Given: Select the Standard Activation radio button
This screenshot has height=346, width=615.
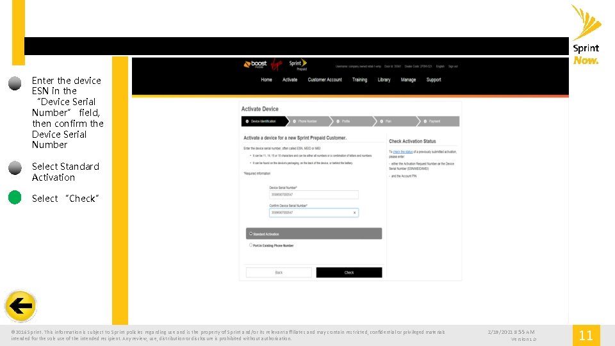Looking at the screenshot, I should [x=250, y=234].
